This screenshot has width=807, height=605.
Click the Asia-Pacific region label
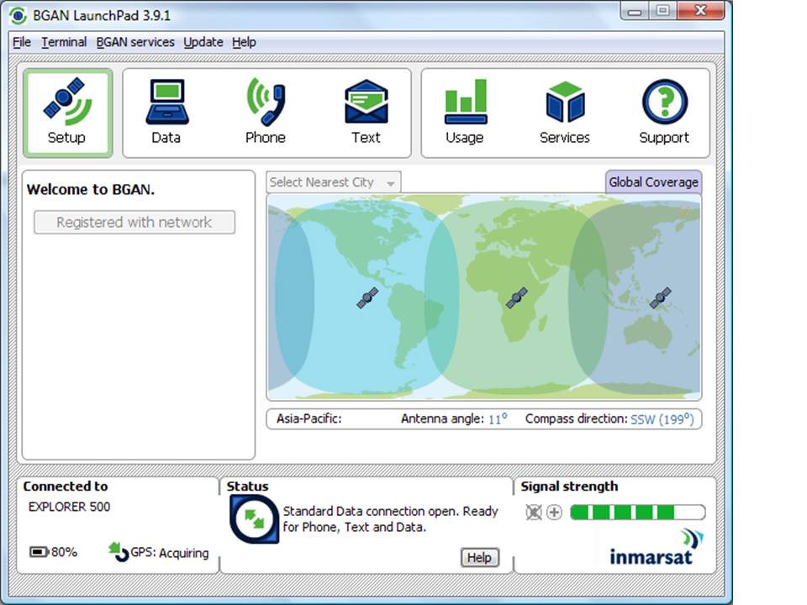click(309, 418)
